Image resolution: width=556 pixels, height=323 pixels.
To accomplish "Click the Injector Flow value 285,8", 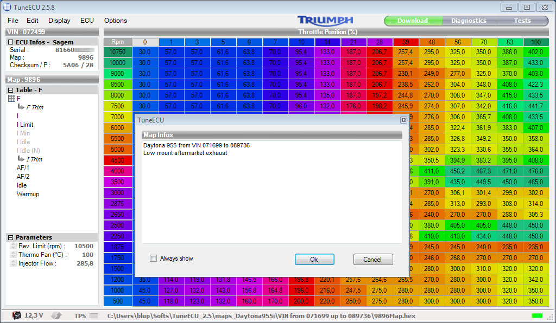I will pos(85,263).
